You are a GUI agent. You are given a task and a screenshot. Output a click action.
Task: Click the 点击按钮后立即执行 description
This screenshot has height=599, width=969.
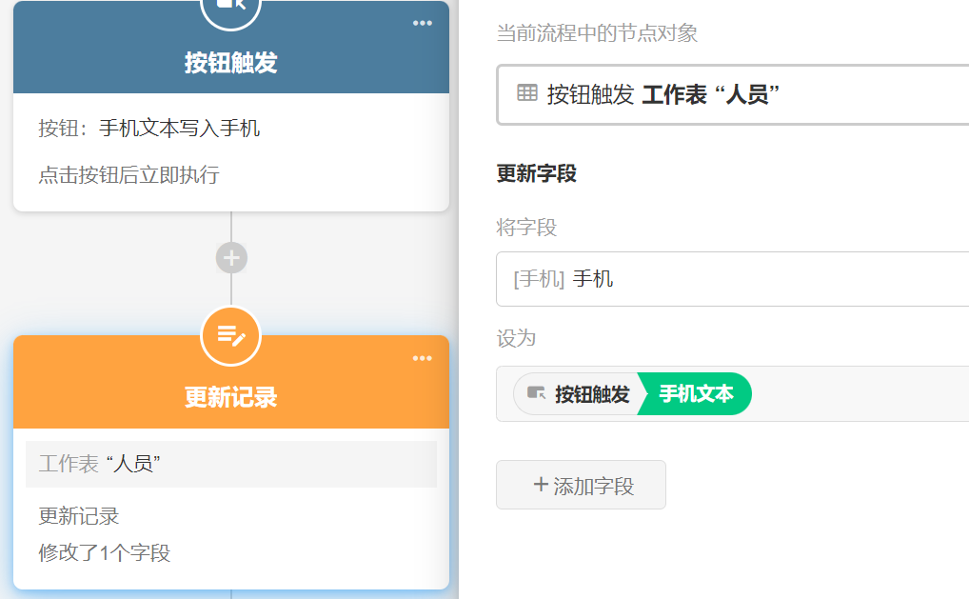[x=129, y=175]
